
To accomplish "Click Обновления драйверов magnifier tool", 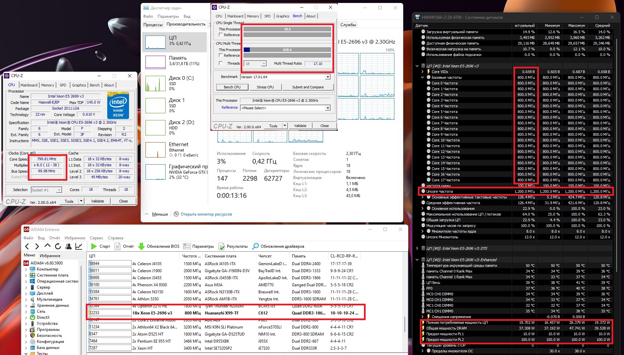I will tap(278, 246).
